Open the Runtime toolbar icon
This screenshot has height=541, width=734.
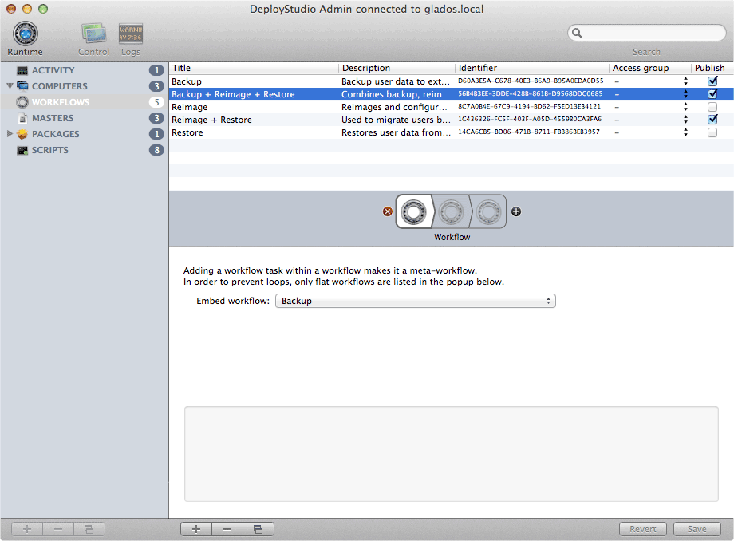point(26,35)
